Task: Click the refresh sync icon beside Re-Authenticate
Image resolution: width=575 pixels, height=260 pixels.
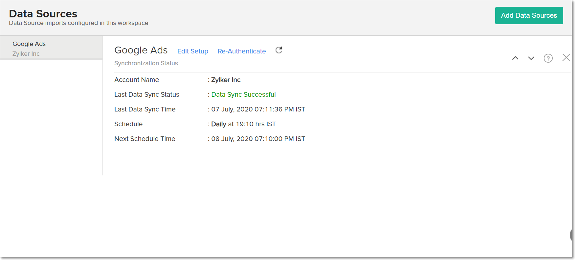Action: tap(279, 50)
